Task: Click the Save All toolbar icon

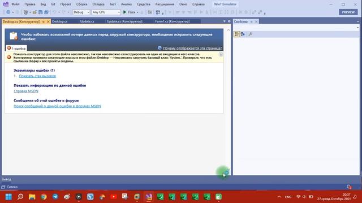Action: coord(46,12)
